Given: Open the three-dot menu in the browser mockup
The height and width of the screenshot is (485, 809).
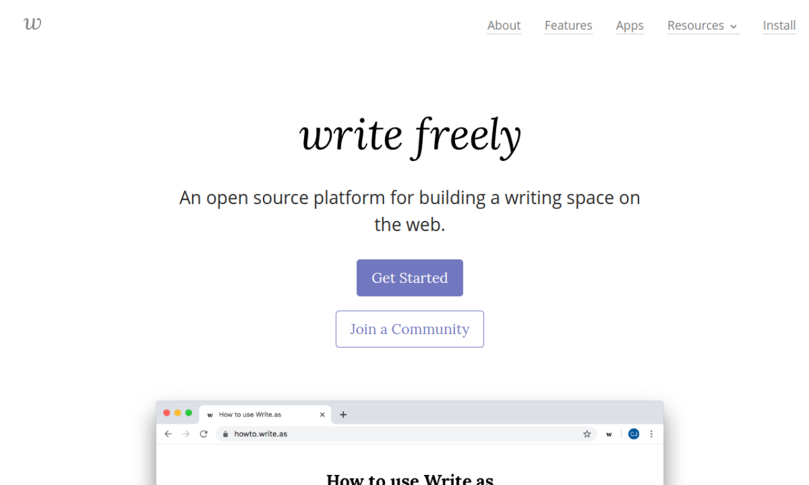Looking at the screenshot, I should [652, 434].
